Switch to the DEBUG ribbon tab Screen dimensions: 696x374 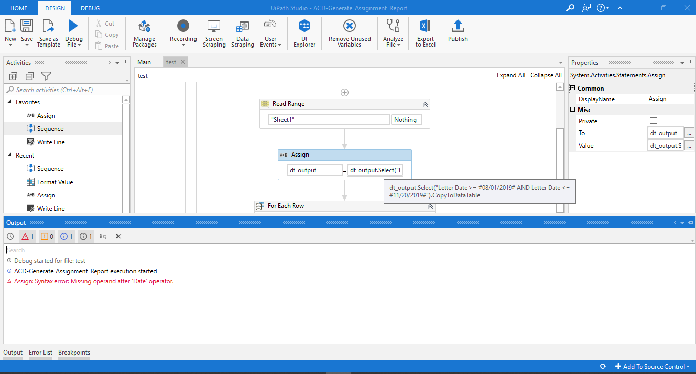pos(90,8)
